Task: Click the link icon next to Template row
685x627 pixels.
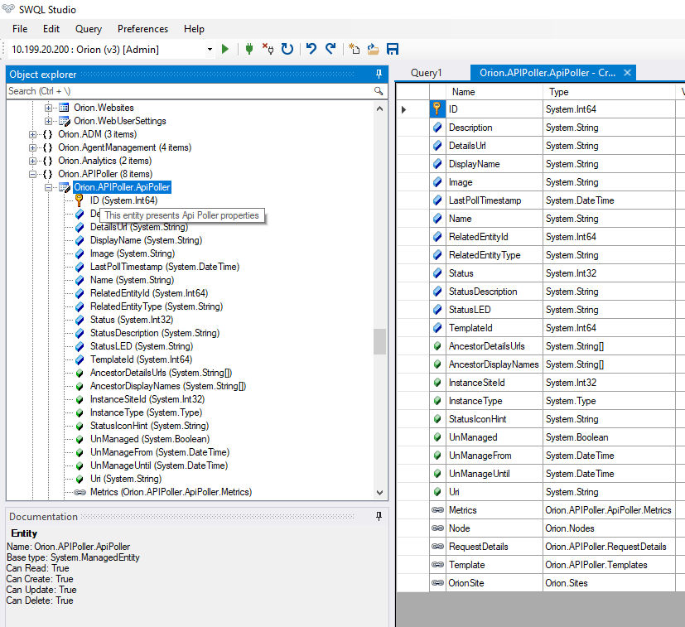Action: coord(437,565)
